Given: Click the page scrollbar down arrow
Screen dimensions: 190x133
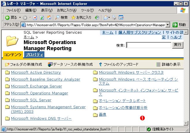Looking at the screenshot, I should [x=186, y=123].
